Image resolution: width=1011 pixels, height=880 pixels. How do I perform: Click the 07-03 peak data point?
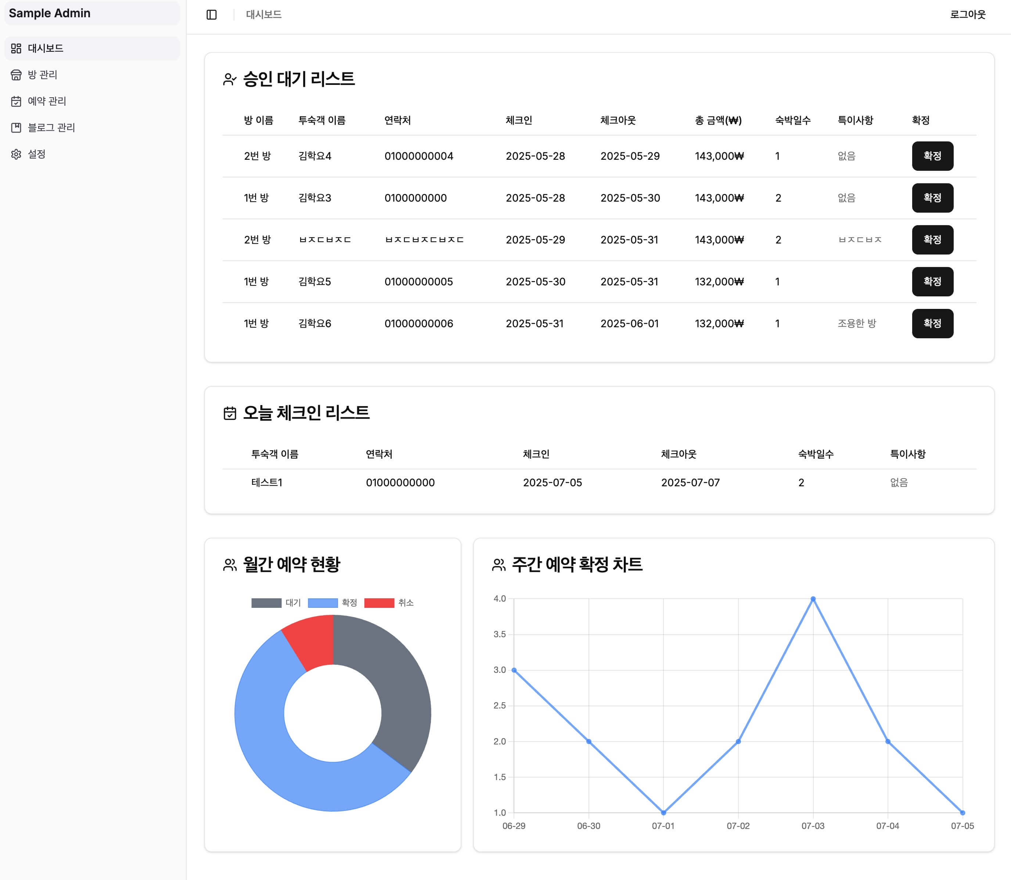tap(813, 599)
